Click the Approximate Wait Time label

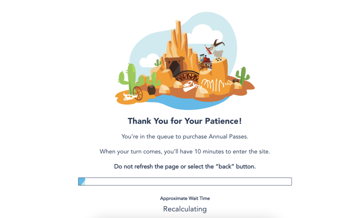[185, 198]
